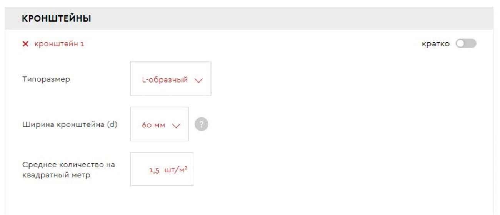Select the L-образный value text
The height and width of the screenshot is (215, 500).
(x=165, y=80)
